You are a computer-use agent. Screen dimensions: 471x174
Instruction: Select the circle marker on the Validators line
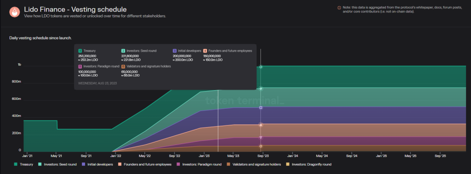click(261, 146)
